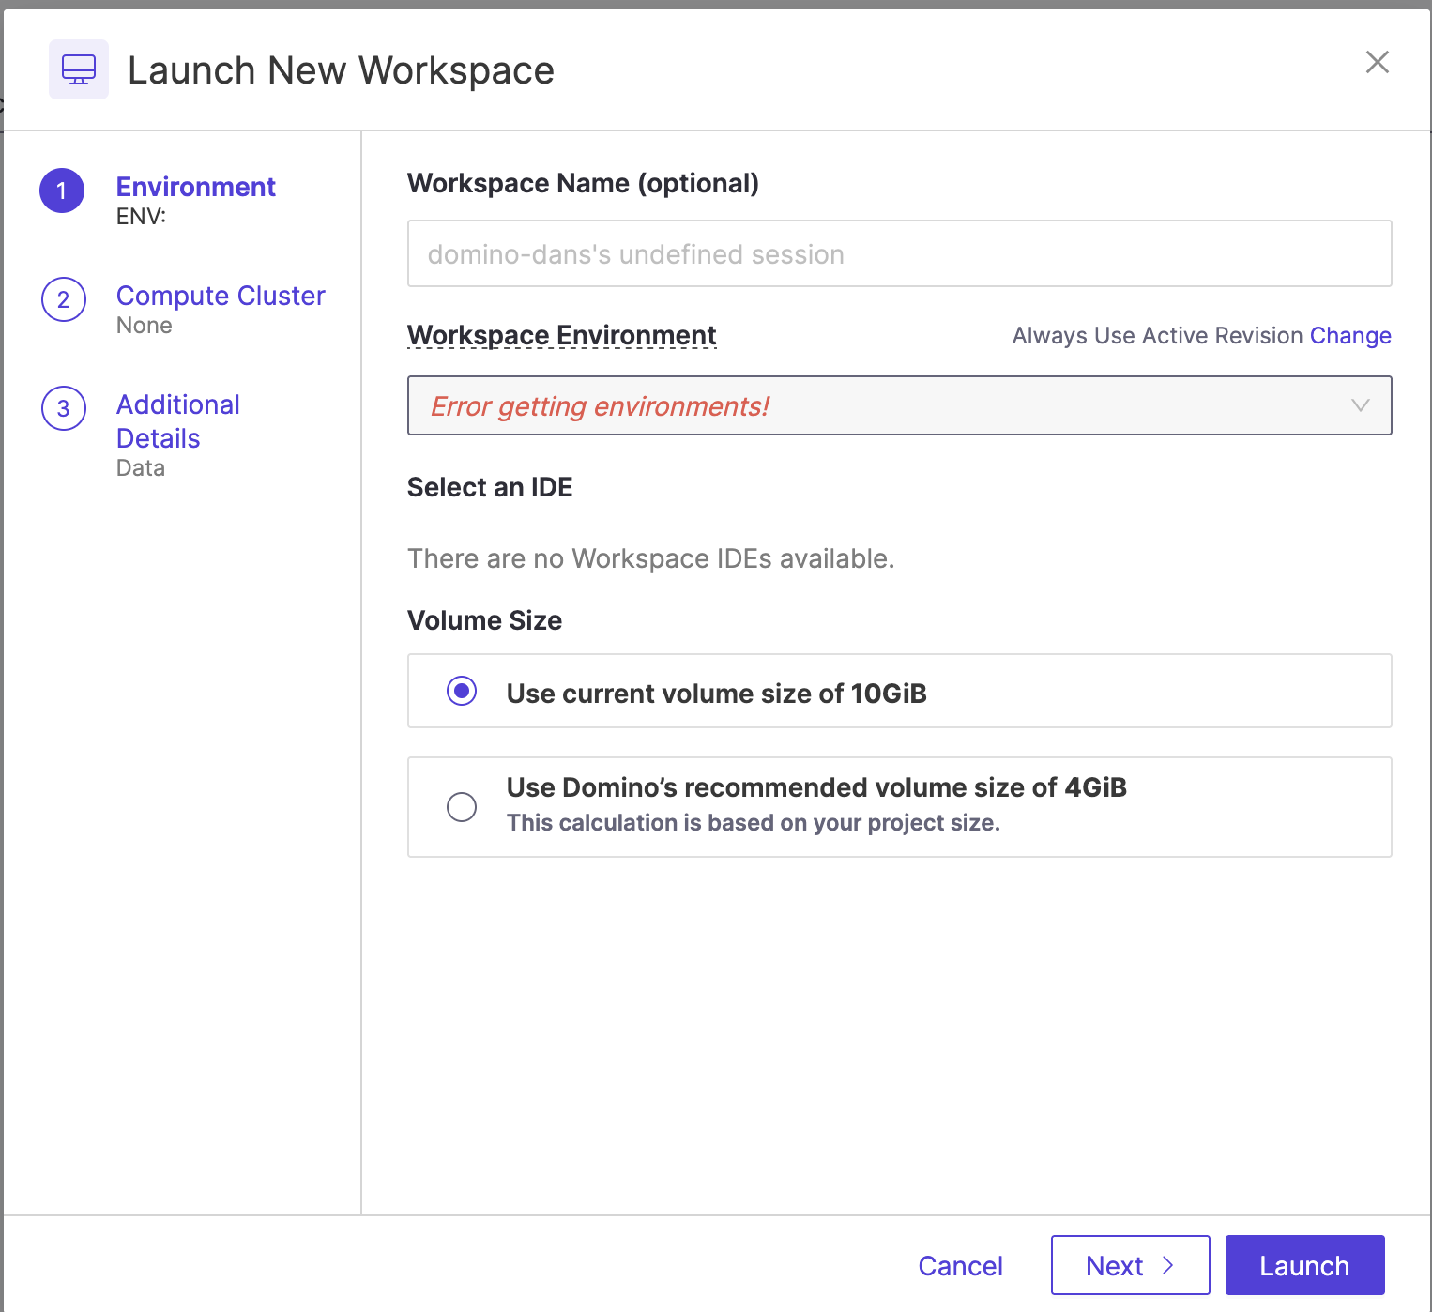Click the workspace monitor icon in header
The width and height of the screenshot is (1432, 1312).
(x=79, y=69)
